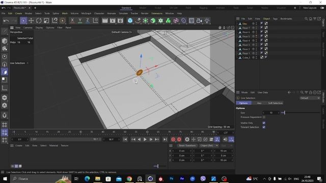The width and height of the screenshot is (326, 183).
Task: Toggle visibility dots for Floor 2
Action: (256, 49)
